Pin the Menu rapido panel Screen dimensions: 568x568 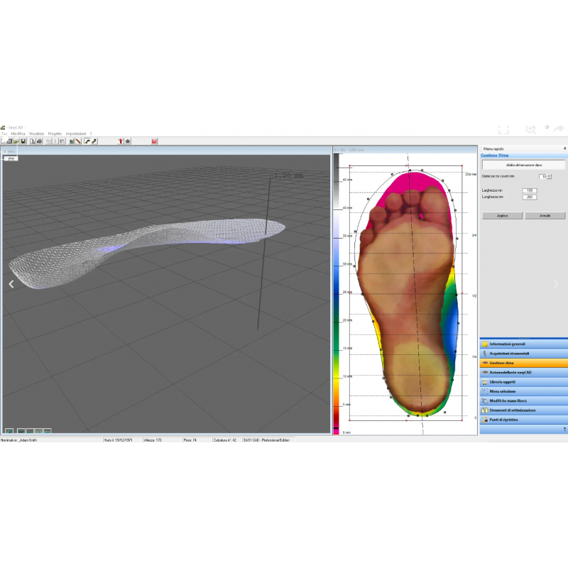(x=564, y=148)
